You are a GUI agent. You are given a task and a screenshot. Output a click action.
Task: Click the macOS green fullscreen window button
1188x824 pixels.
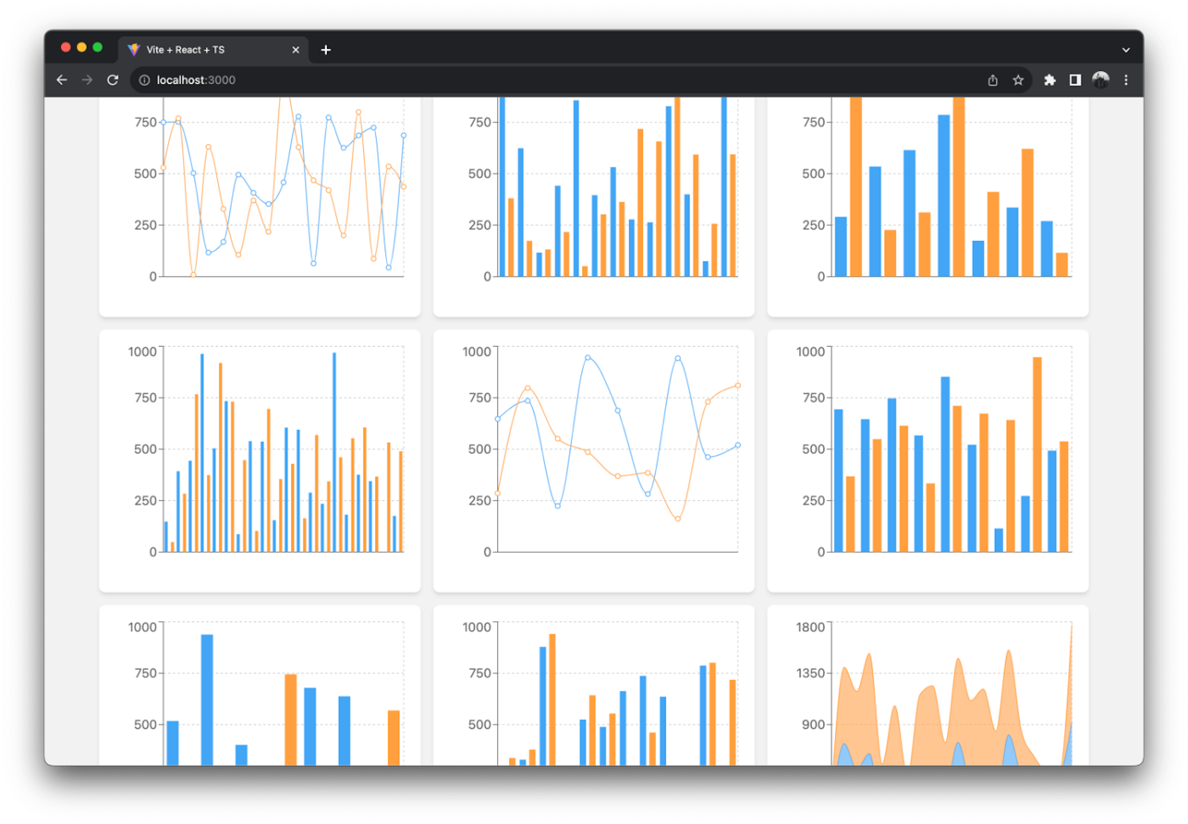[x=98, y=48]
